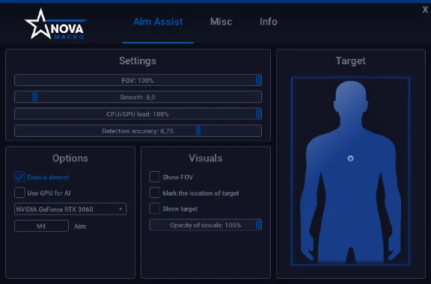Enable Mark the location of target
This screenshot has height=284, width=431.
[x=155, y=193]
